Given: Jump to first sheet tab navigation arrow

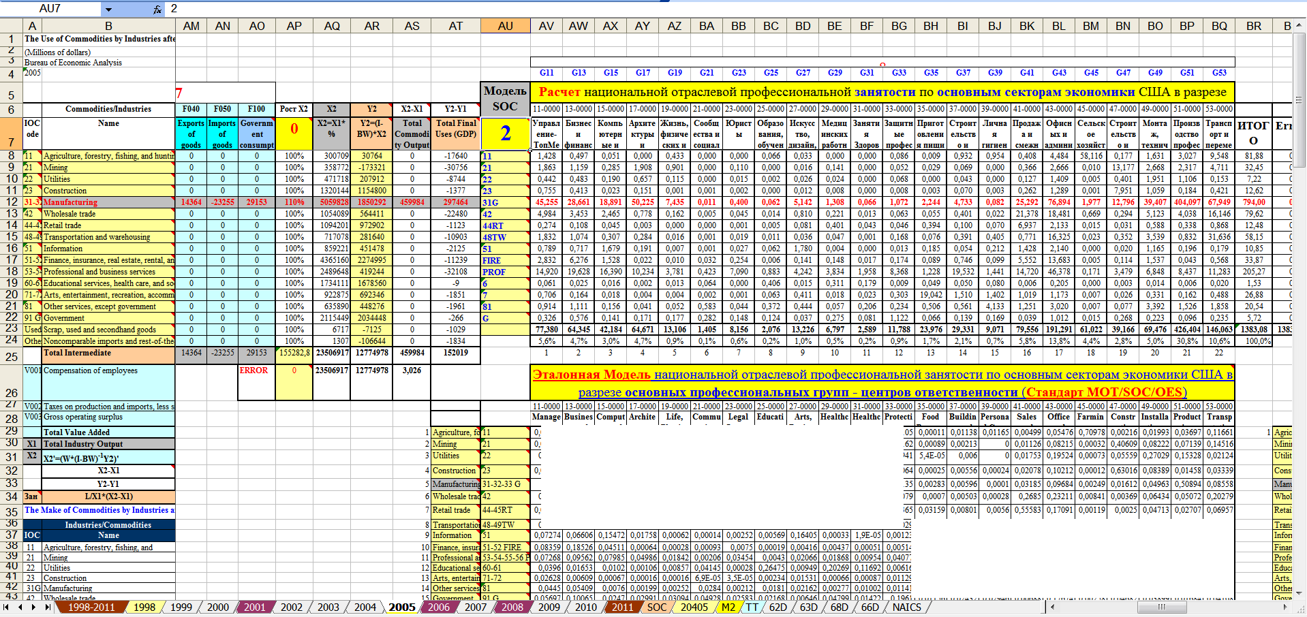Looking at the screenshot, I should pos(7,607).
